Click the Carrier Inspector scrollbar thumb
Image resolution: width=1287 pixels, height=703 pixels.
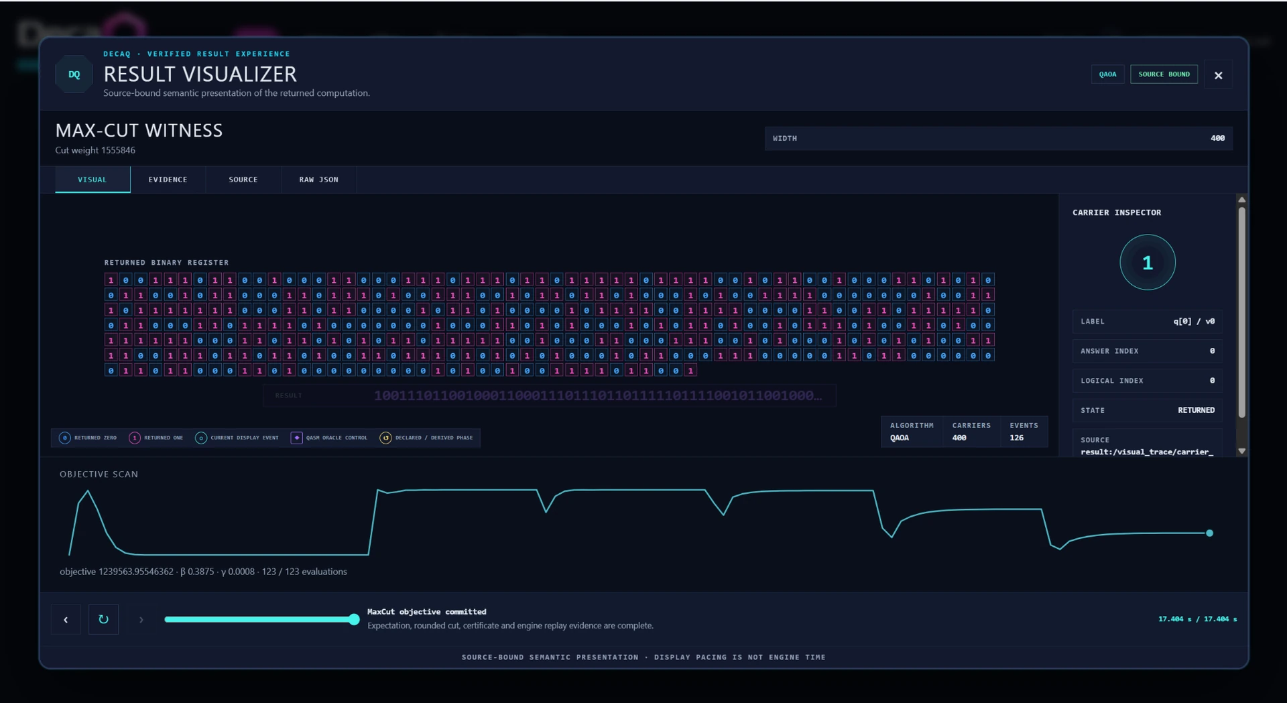click(1241, 312)
